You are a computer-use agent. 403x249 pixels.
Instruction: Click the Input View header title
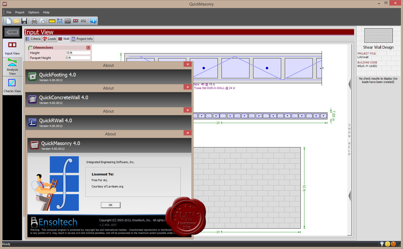click(x=39, y=32)
